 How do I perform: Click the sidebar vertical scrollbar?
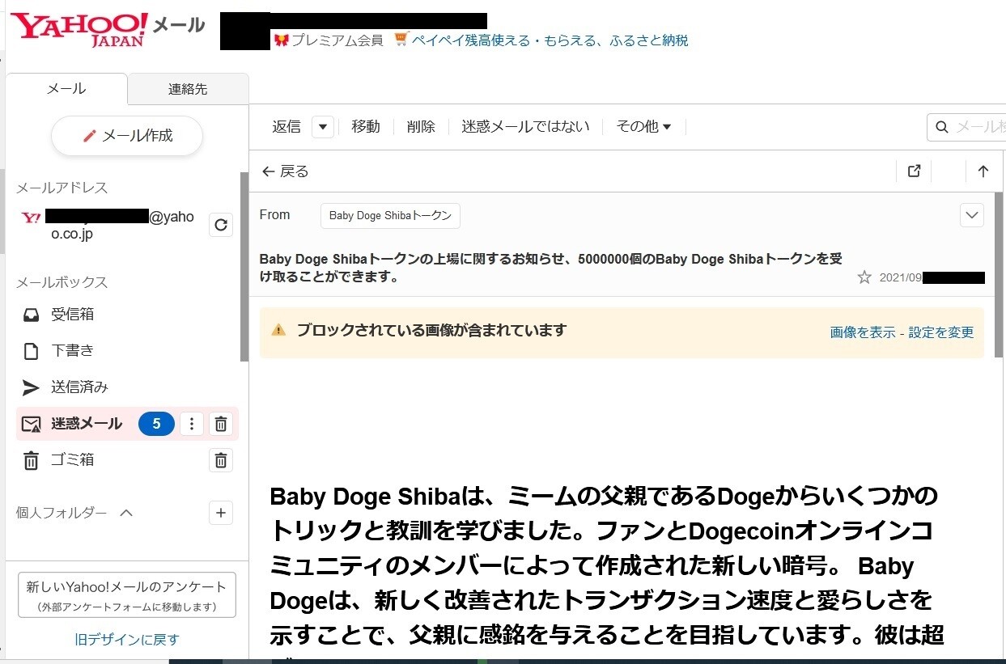244,267
